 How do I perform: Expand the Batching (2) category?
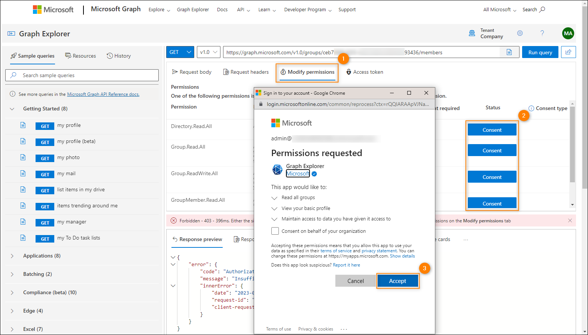pos(12,274)
